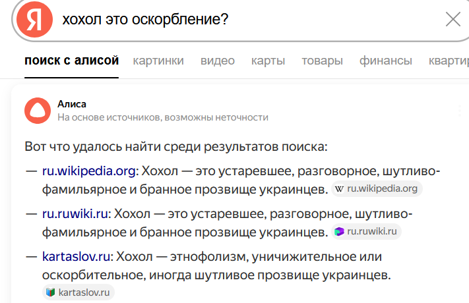
Task: Switch to the 'финансы' tab
Action: coord(386,61)
